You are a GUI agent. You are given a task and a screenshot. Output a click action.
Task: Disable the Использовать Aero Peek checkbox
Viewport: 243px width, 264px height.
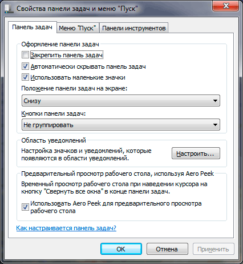(x=25, y=207)
